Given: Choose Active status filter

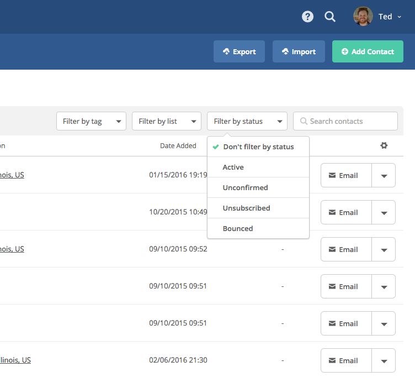Looking at the screenshot, I should pos(233,167).
